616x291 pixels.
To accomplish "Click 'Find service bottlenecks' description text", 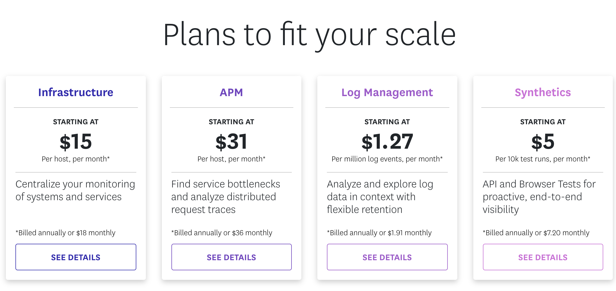I will [x=226, y=197].
